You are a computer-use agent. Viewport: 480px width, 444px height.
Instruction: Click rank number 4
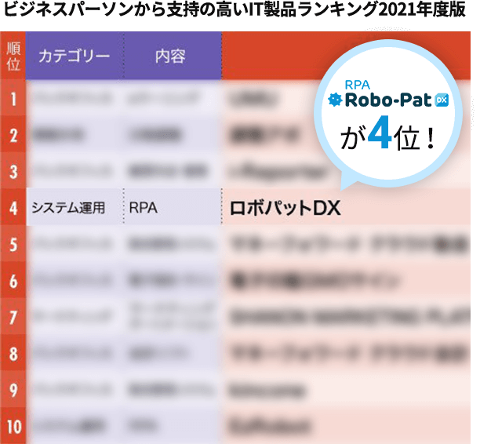13,208
